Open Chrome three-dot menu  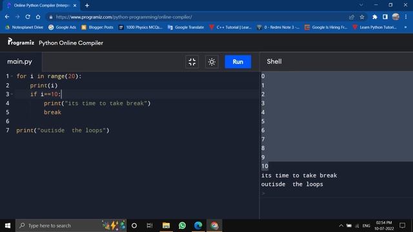pos(406,17)
